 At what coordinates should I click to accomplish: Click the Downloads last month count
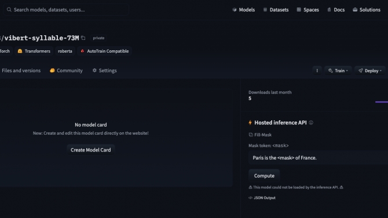250,98
